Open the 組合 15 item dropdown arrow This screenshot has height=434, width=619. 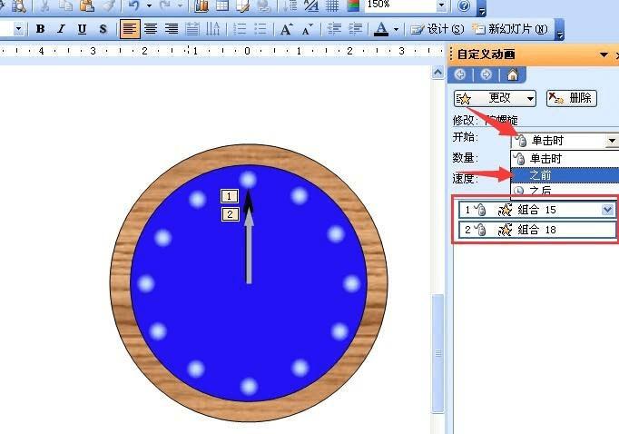(608, 210)
